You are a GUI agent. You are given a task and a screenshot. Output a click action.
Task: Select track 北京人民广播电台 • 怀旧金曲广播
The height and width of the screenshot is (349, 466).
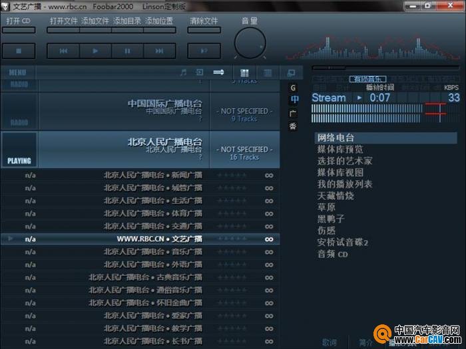tap(140, 303)
